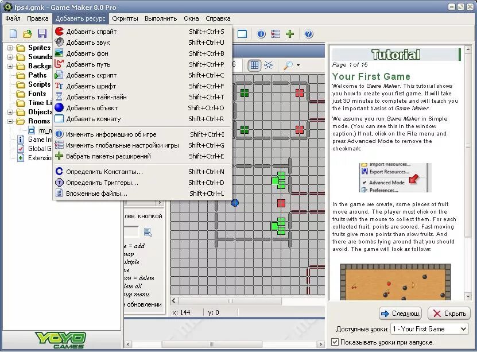Viewport: 477px width, 352px height.
Task: Open the available tutorials dropdown
Action: [463, 329]
